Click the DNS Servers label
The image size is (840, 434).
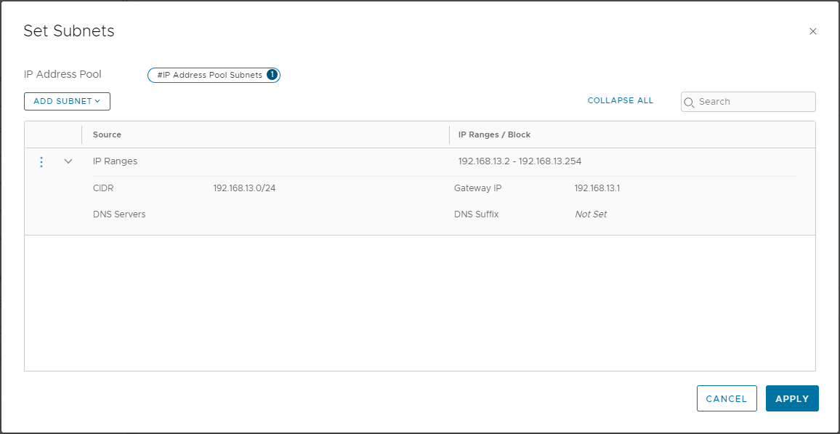119,214
